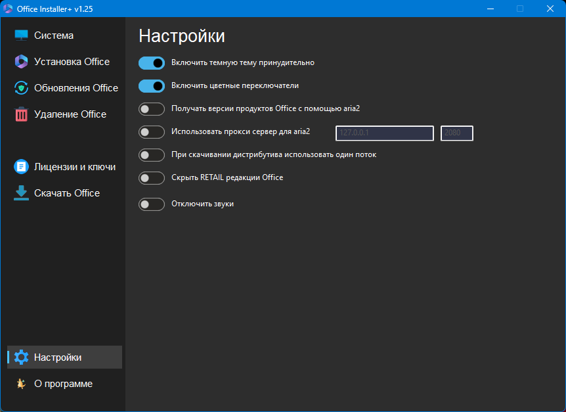Switch to Лицензии и ключи section
Viewport: 566px width, 412px height.
click(64, 167)
